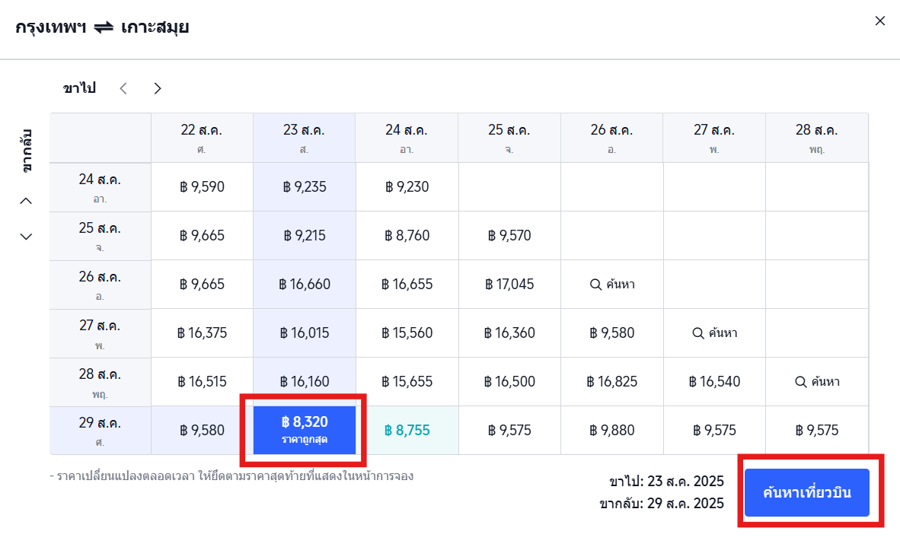
Task: Go to previous departure dates
Action: 123,88
